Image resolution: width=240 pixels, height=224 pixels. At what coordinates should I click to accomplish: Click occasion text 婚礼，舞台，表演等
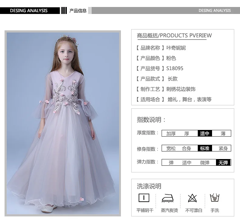coord(190,99)
